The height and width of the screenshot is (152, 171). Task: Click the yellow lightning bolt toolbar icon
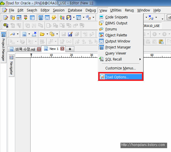54,17
